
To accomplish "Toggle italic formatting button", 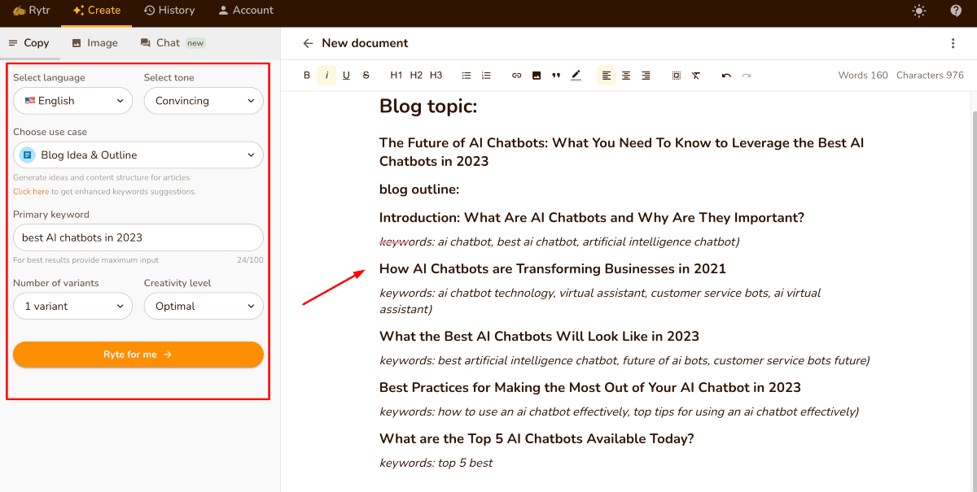I will pos(326,76).
